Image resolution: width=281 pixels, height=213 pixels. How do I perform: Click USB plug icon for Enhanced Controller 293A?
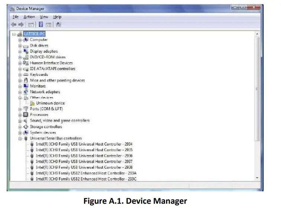coord(32,173)
